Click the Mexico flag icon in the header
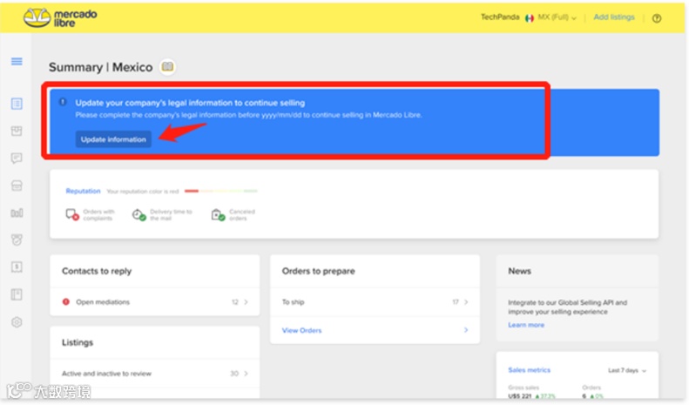 [x=529, y=18]
